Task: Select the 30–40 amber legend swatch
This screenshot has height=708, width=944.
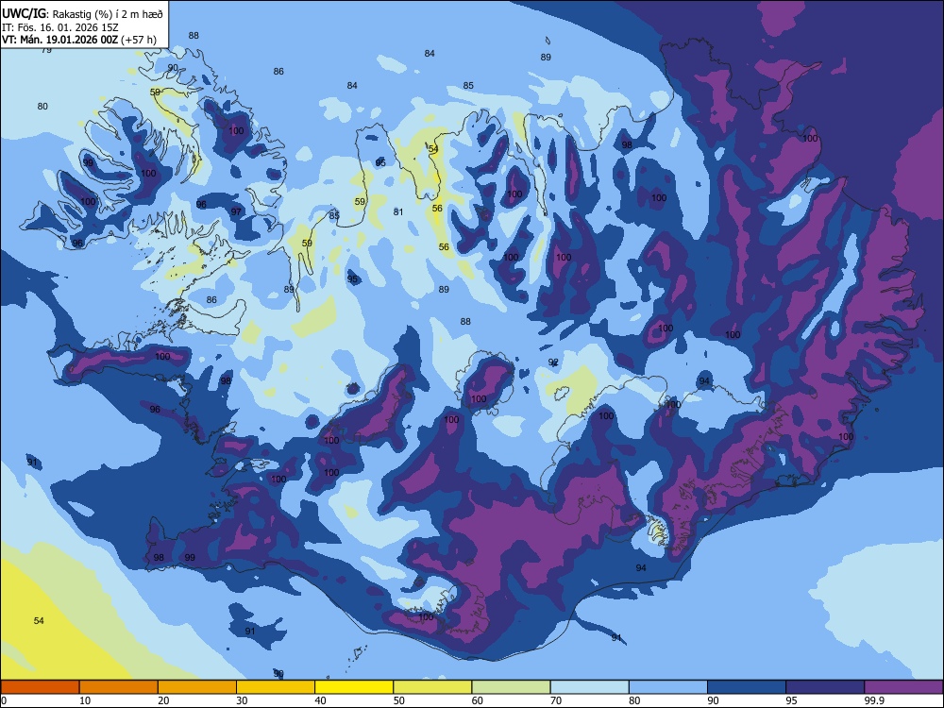Action: pyautogui.click(x=275, y=687)
